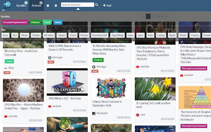
Task: Click the YouTube icon under the 5G article
Action: 50,106
